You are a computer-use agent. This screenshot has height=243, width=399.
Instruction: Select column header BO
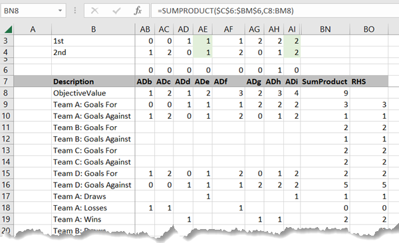(369, 29)
